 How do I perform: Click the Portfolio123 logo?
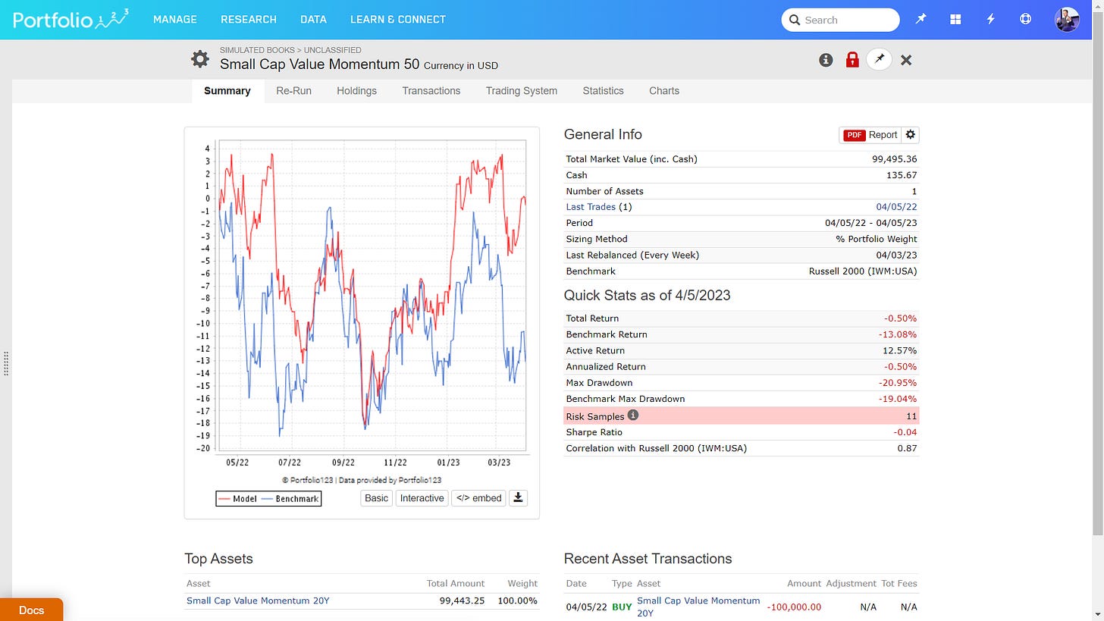click(x=71, y=19)
